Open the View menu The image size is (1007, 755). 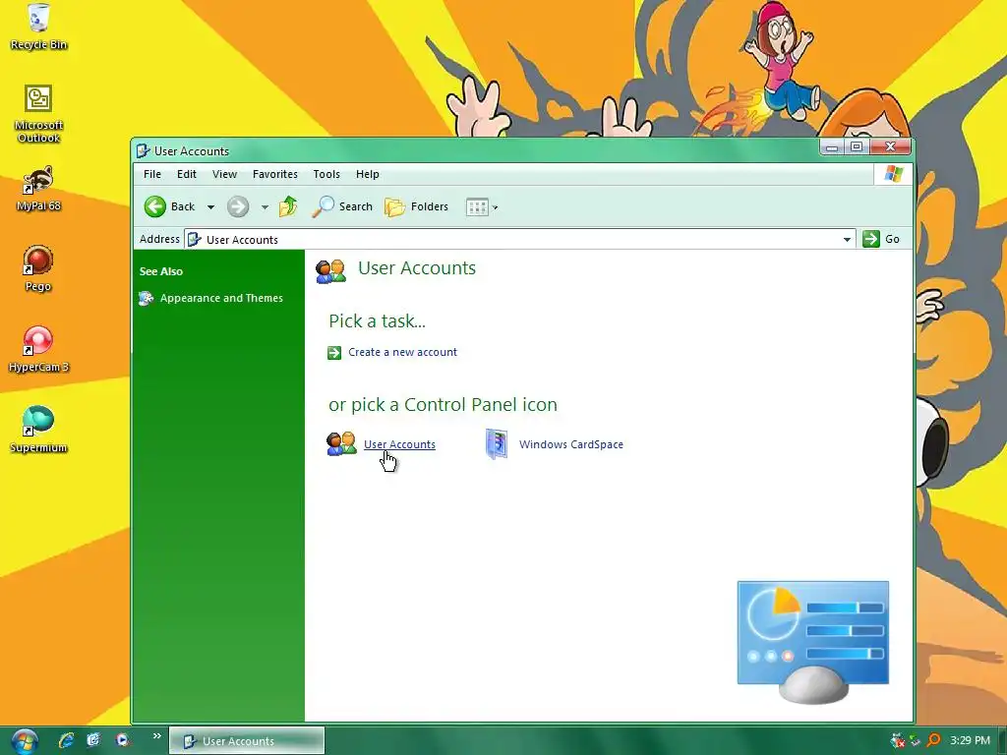pos(225,174)
